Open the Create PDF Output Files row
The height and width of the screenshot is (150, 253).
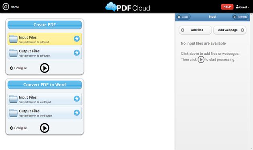(x=45, y=53)
